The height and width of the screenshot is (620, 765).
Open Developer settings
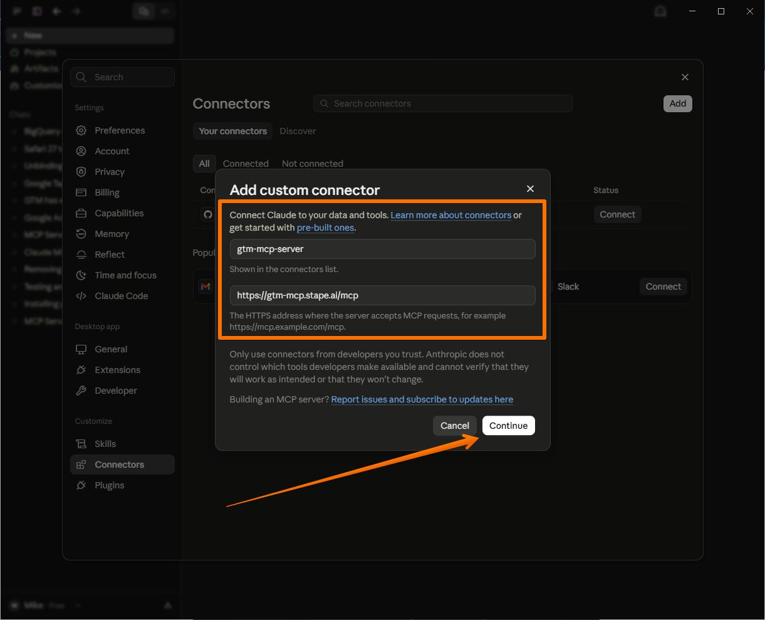pos(122,391)
